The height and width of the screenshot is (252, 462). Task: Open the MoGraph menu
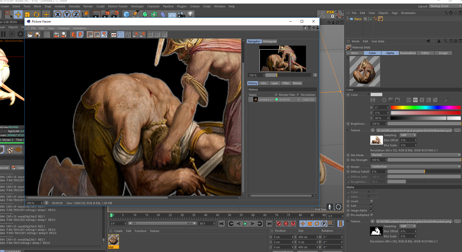tap(137, 6)
